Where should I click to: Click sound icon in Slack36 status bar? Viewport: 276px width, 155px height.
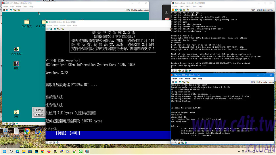coord(186,143)
